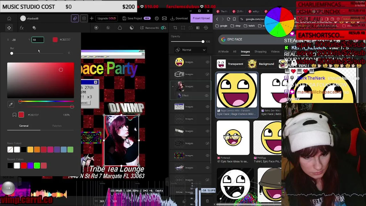Open the Videos tab in Google

coord(275,51)
